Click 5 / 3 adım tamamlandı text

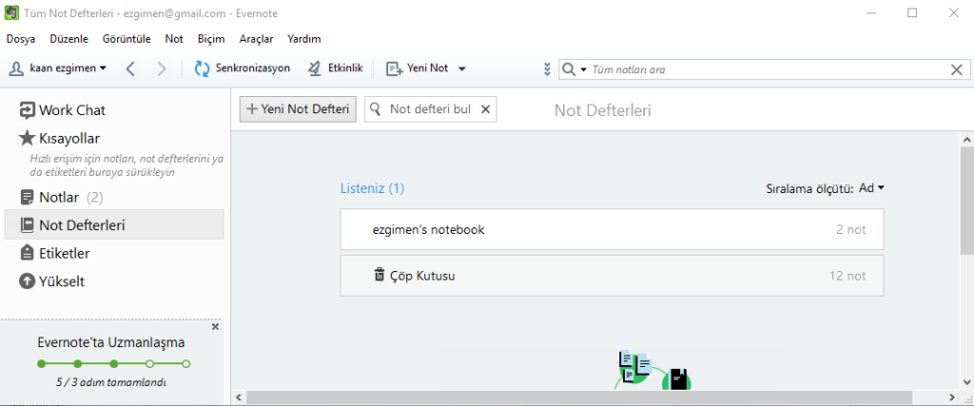click(x=111, y=382)
